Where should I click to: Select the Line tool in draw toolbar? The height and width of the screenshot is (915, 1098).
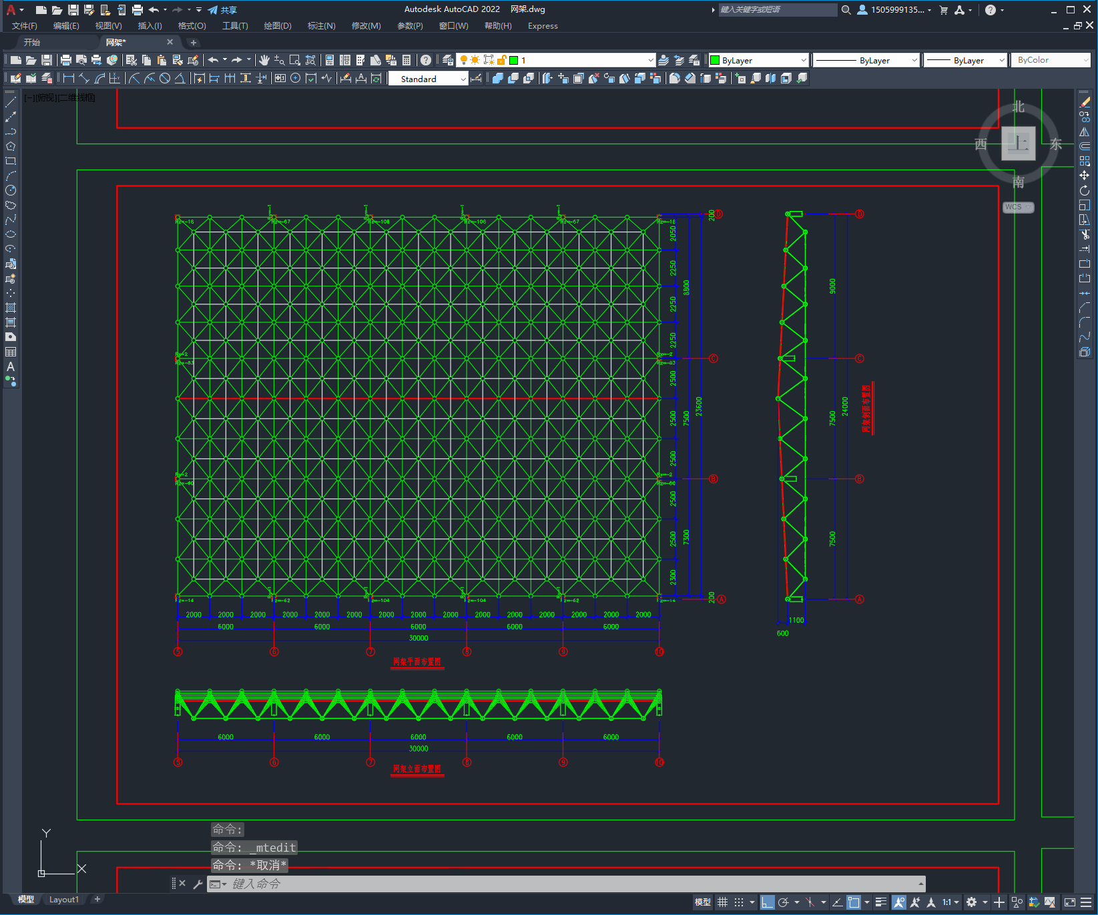pyautogui.click(x=11, y=102)
